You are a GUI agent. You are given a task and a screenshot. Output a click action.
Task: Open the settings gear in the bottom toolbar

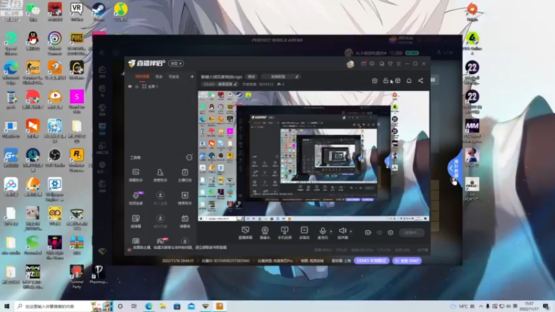coord(391,232)
